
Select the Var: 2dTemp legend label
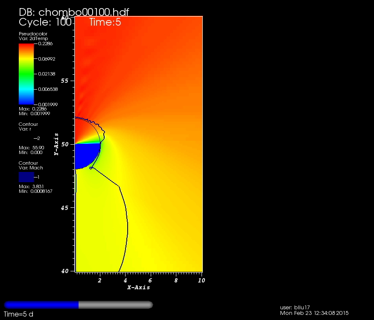pyautogui.click(x=33, y=38)
